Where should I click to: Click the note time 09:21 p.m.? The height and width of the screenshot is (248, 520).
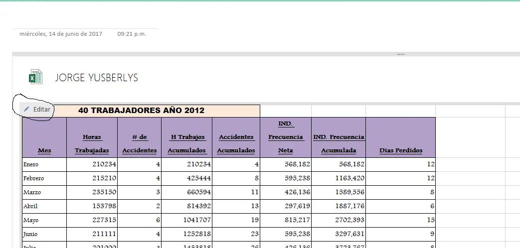click(132, 34)
